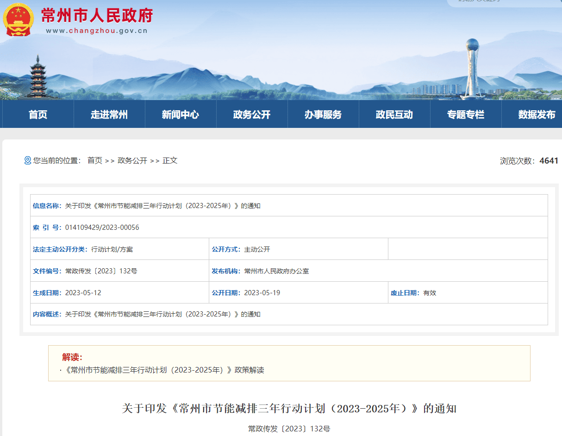562x436 pixels.
Task: Open the 新闻中心 navigation item
Action: click(x=181, y=114)
